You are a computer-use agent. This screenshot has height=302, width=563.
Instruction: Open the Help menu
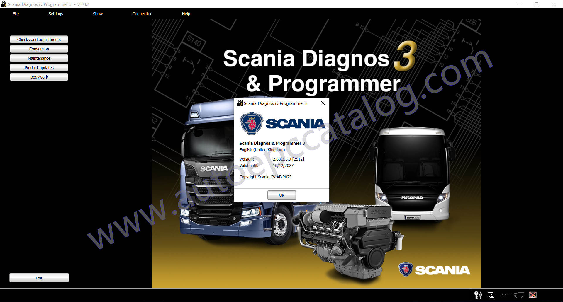(186, 13)
